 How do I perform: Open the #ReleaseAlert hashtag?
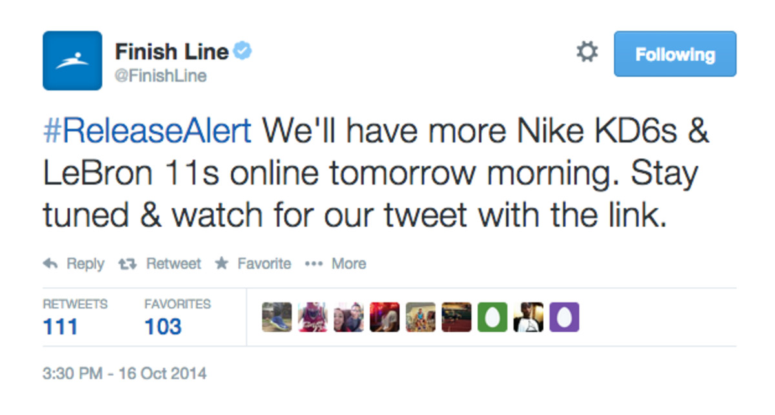tap(147, 132)
